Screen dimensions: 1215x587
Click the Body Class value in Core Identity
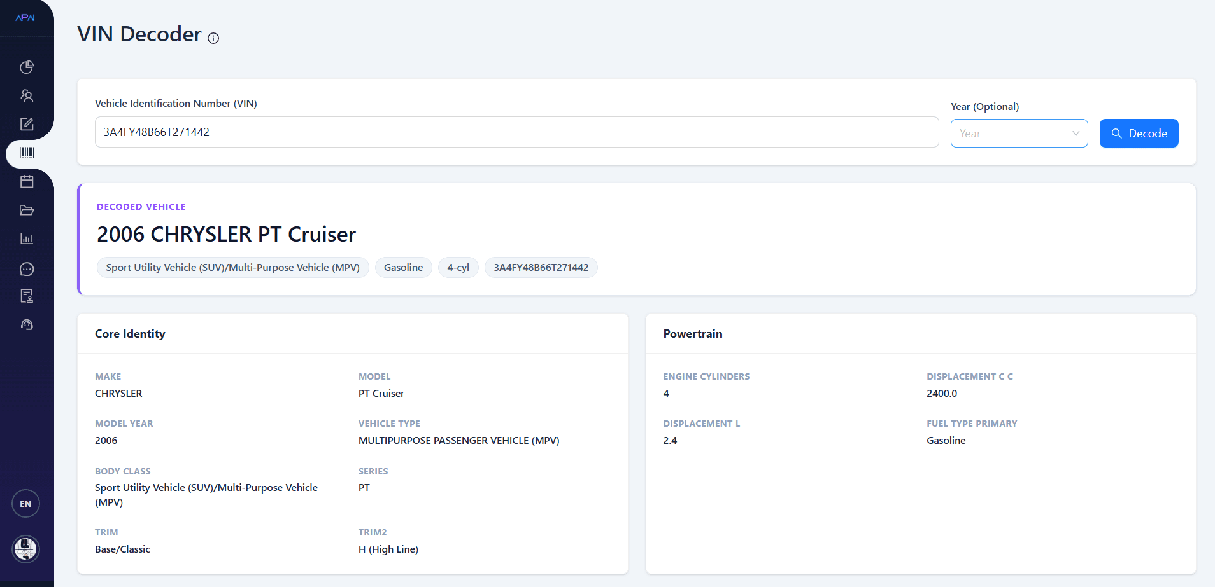(206, 495)
